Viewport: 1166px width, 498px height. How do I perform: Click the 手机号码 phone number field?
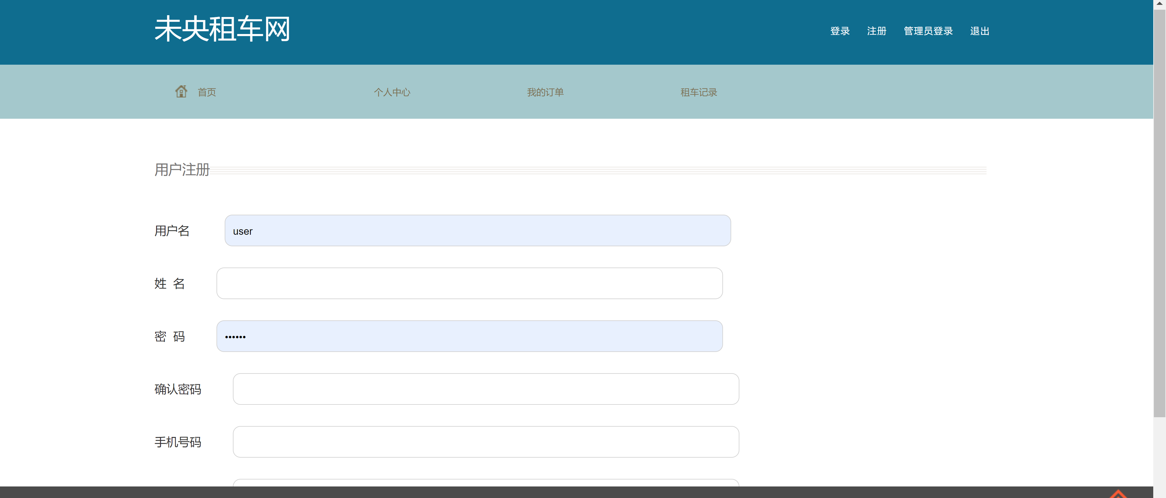(485, 442)
